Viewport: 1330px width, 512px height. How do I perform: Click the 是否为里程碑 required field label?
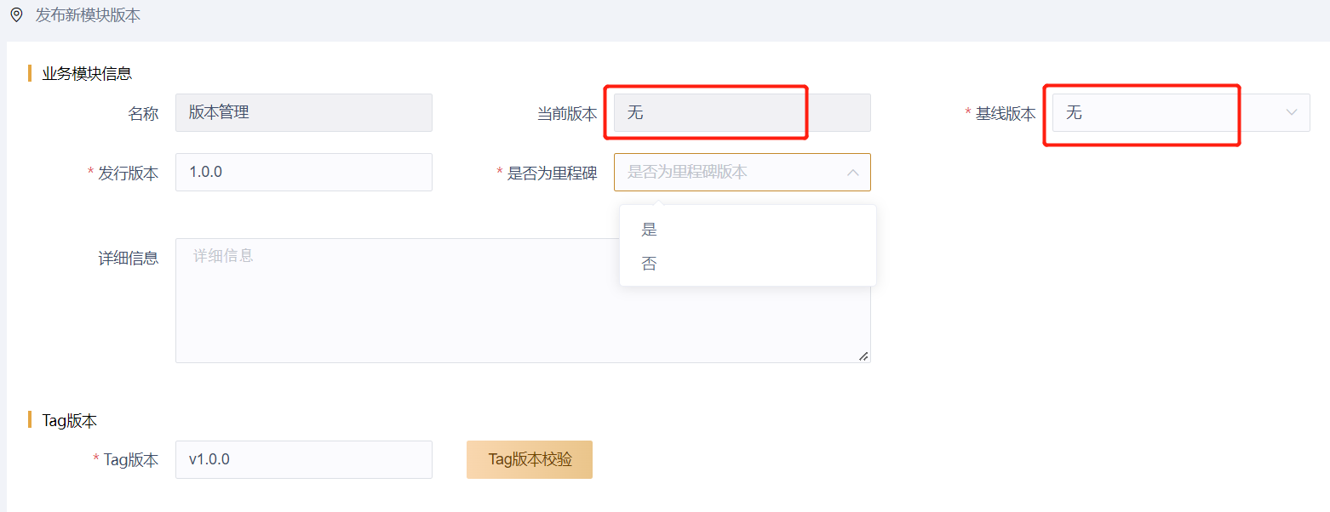pos(552,174)
